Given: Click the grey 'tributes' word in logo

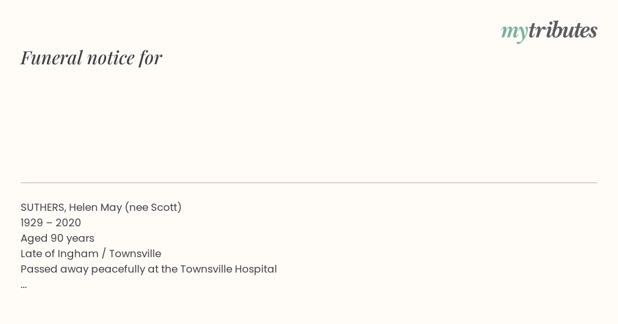Looking at the screenshot, I should pos(563,30).
